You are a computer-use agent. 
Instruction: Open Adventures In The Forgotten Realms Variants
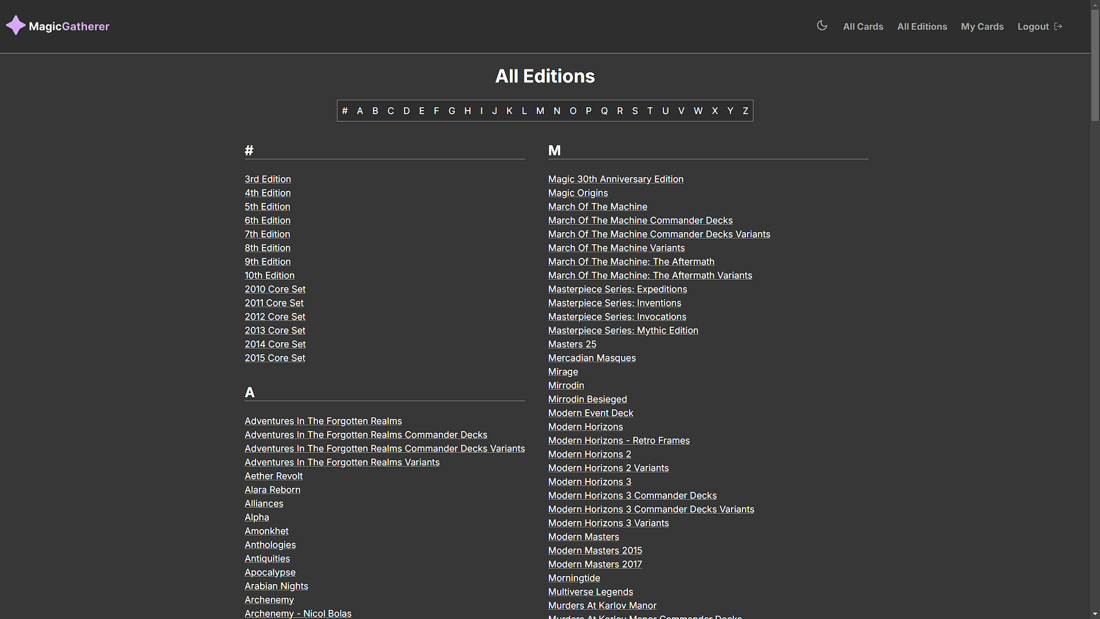[342, 463]
